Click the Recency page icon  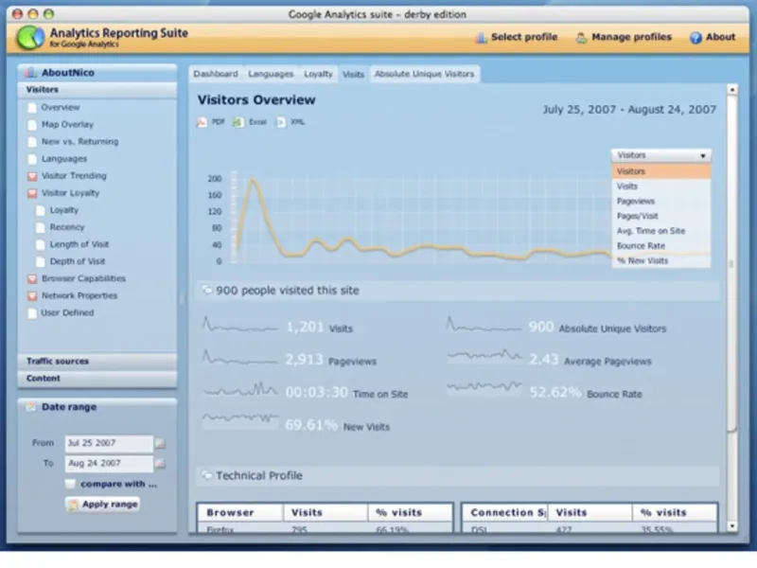(41, 227)
